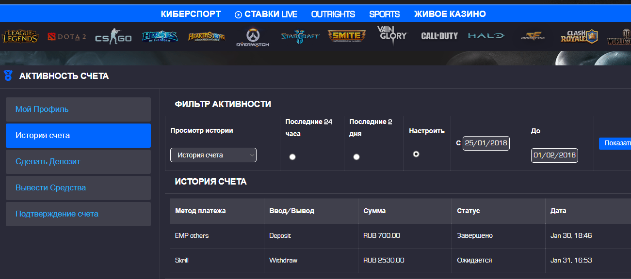The image size is (631, 279).
Task: Click the start date field 25/01/2018
Action: (x=486, y=143)
